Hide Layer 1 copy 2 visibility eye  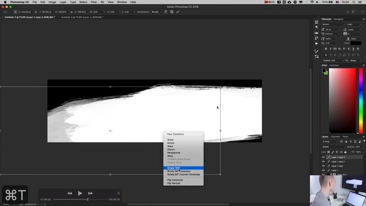[x=323, y=161]
